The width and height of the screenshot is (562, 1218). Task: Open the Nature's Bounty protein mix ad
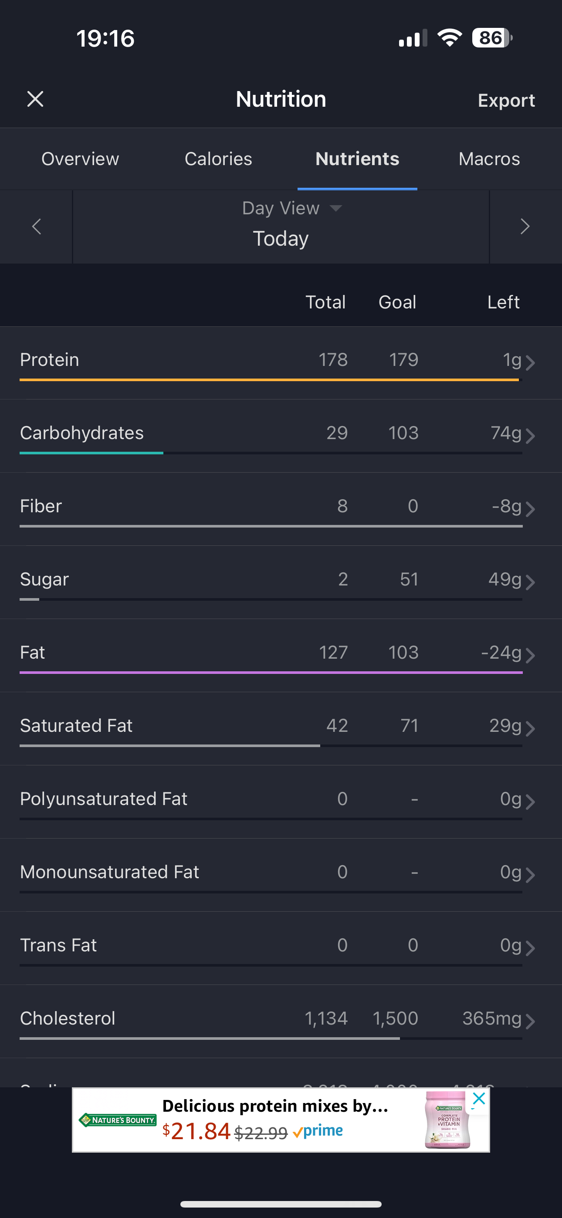pyautogui.click(x=281, y=1120)
